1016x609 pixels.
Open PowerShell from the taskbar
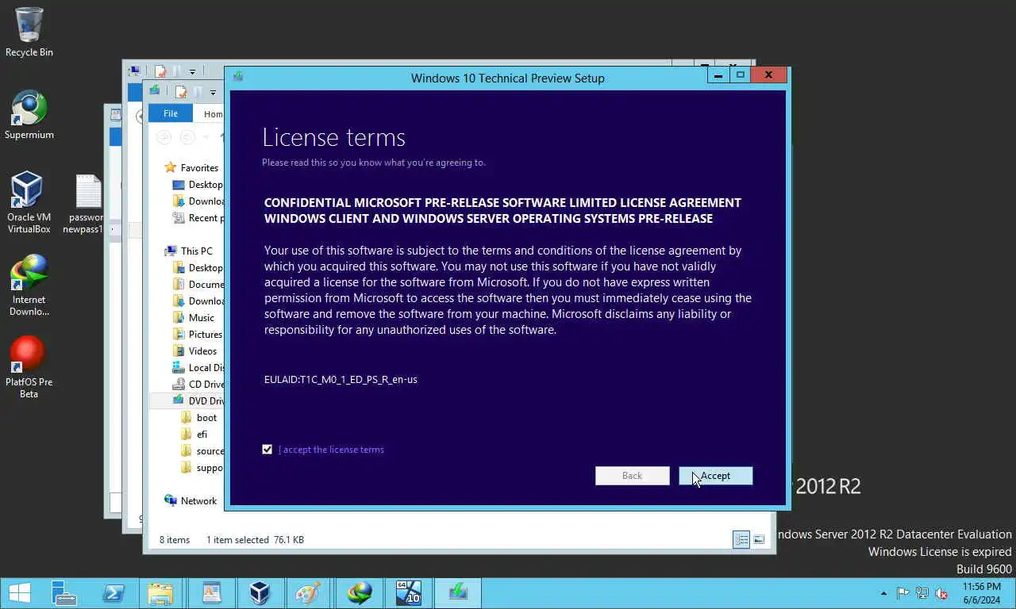pyautogui.click(x=113, y=593)
